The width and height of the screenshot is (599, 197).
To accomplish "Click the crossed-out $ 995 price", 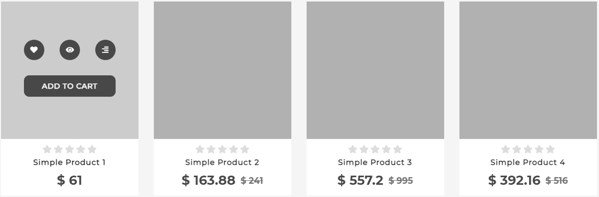I will (x=401, y=181).
